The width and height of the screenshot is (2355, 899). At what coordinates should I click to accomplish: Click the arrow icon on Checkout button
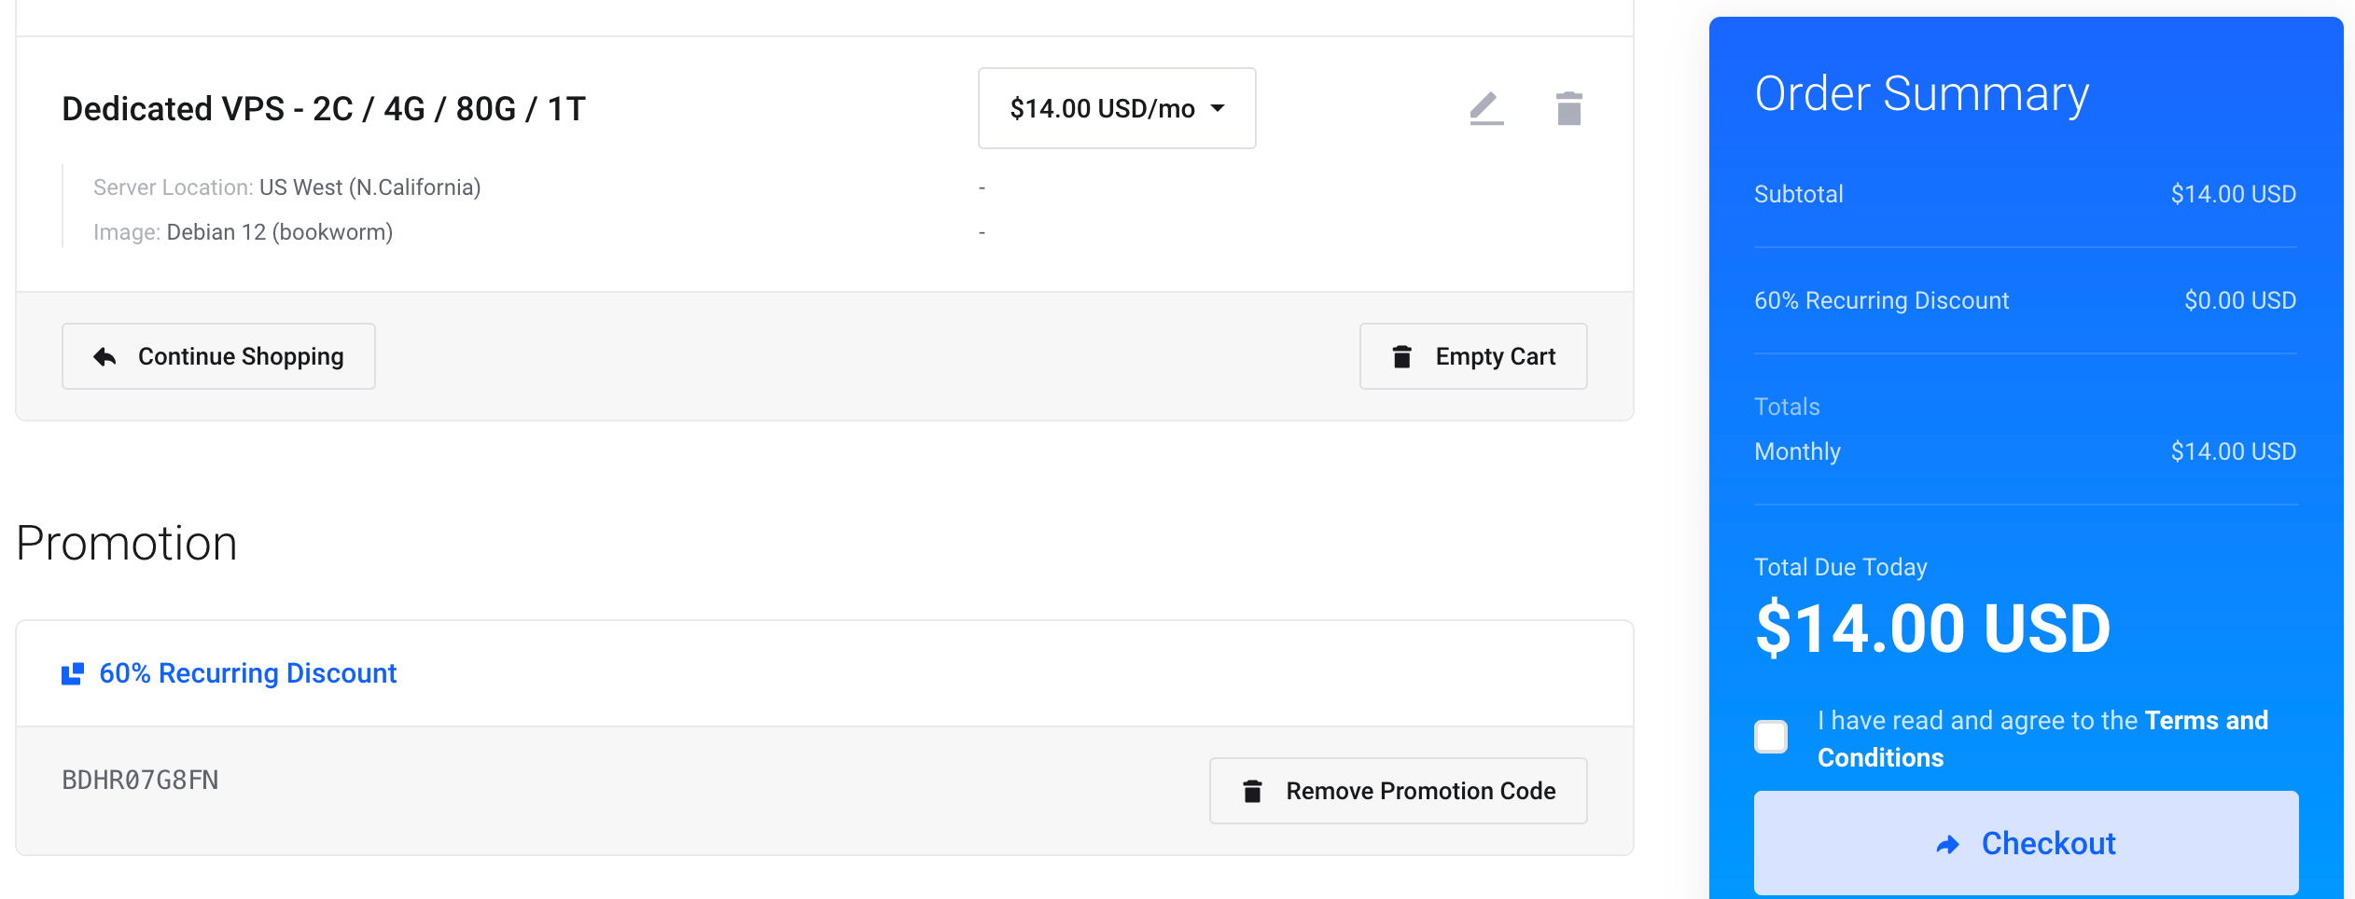tap(1948, 844)
